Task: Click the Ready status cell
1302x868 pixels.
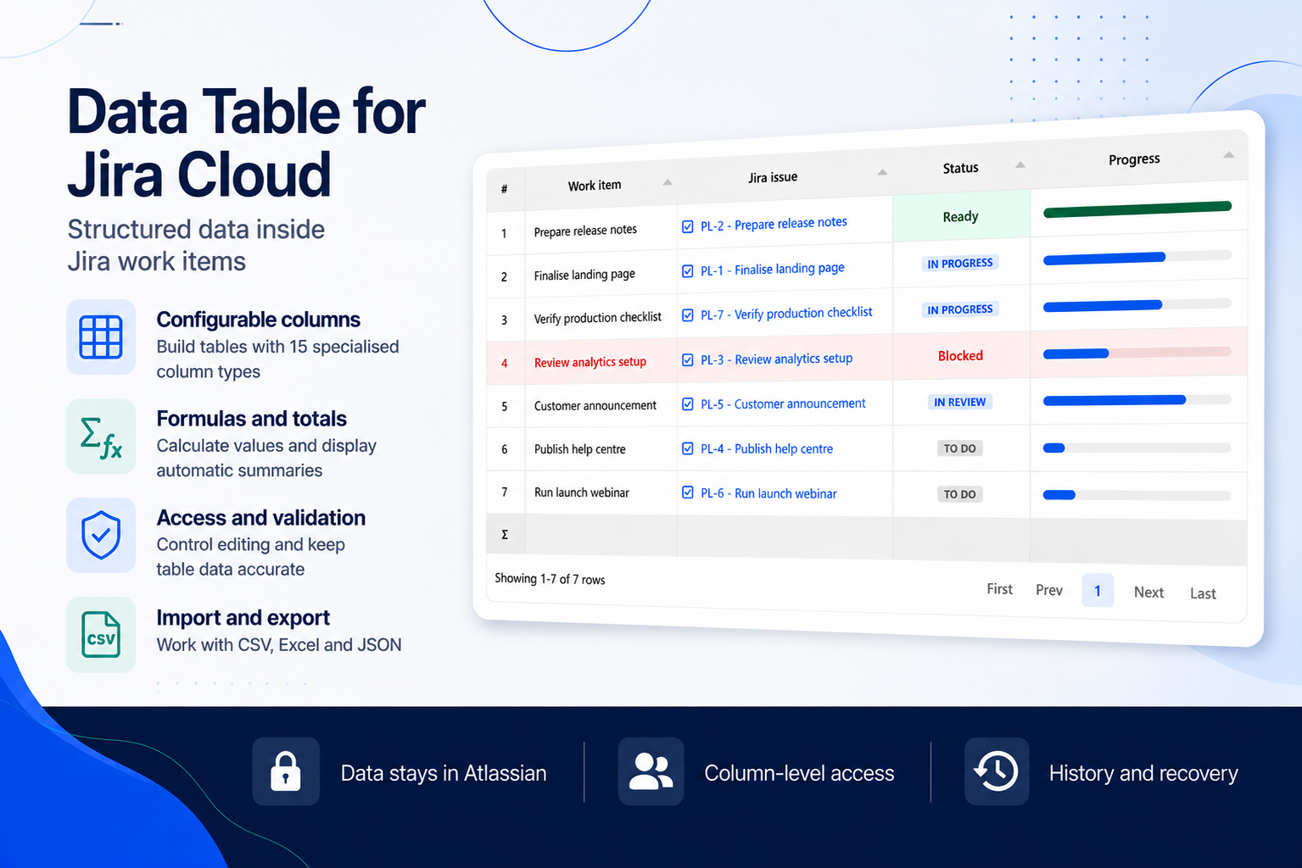Action: tap(962, 217)
